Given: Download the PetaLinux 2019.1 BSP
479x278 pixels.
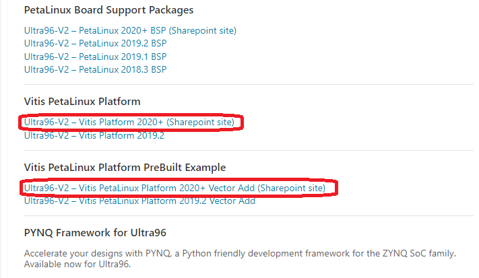Looking at the screenshot, I should (95, 56).
